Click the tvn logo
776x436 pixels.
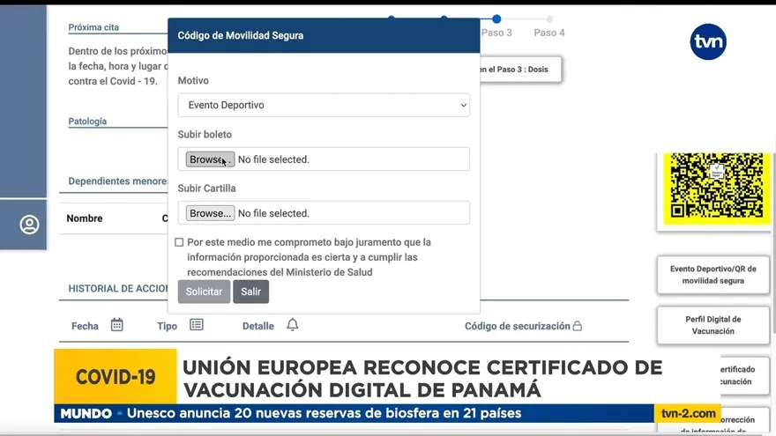[708, 42]
